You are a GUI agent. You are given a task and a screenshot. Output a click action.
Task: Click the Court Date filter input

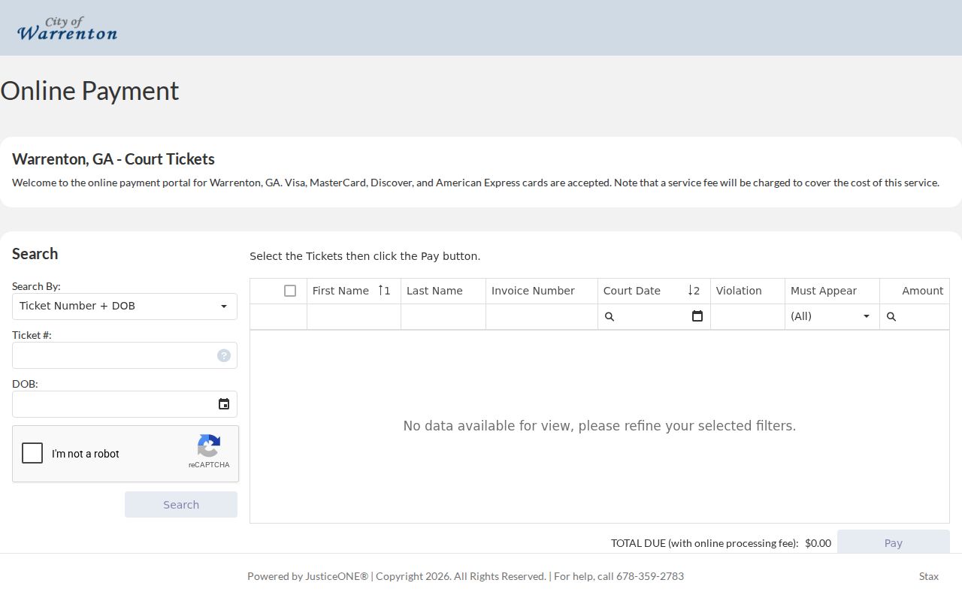[x=652, y=316]
